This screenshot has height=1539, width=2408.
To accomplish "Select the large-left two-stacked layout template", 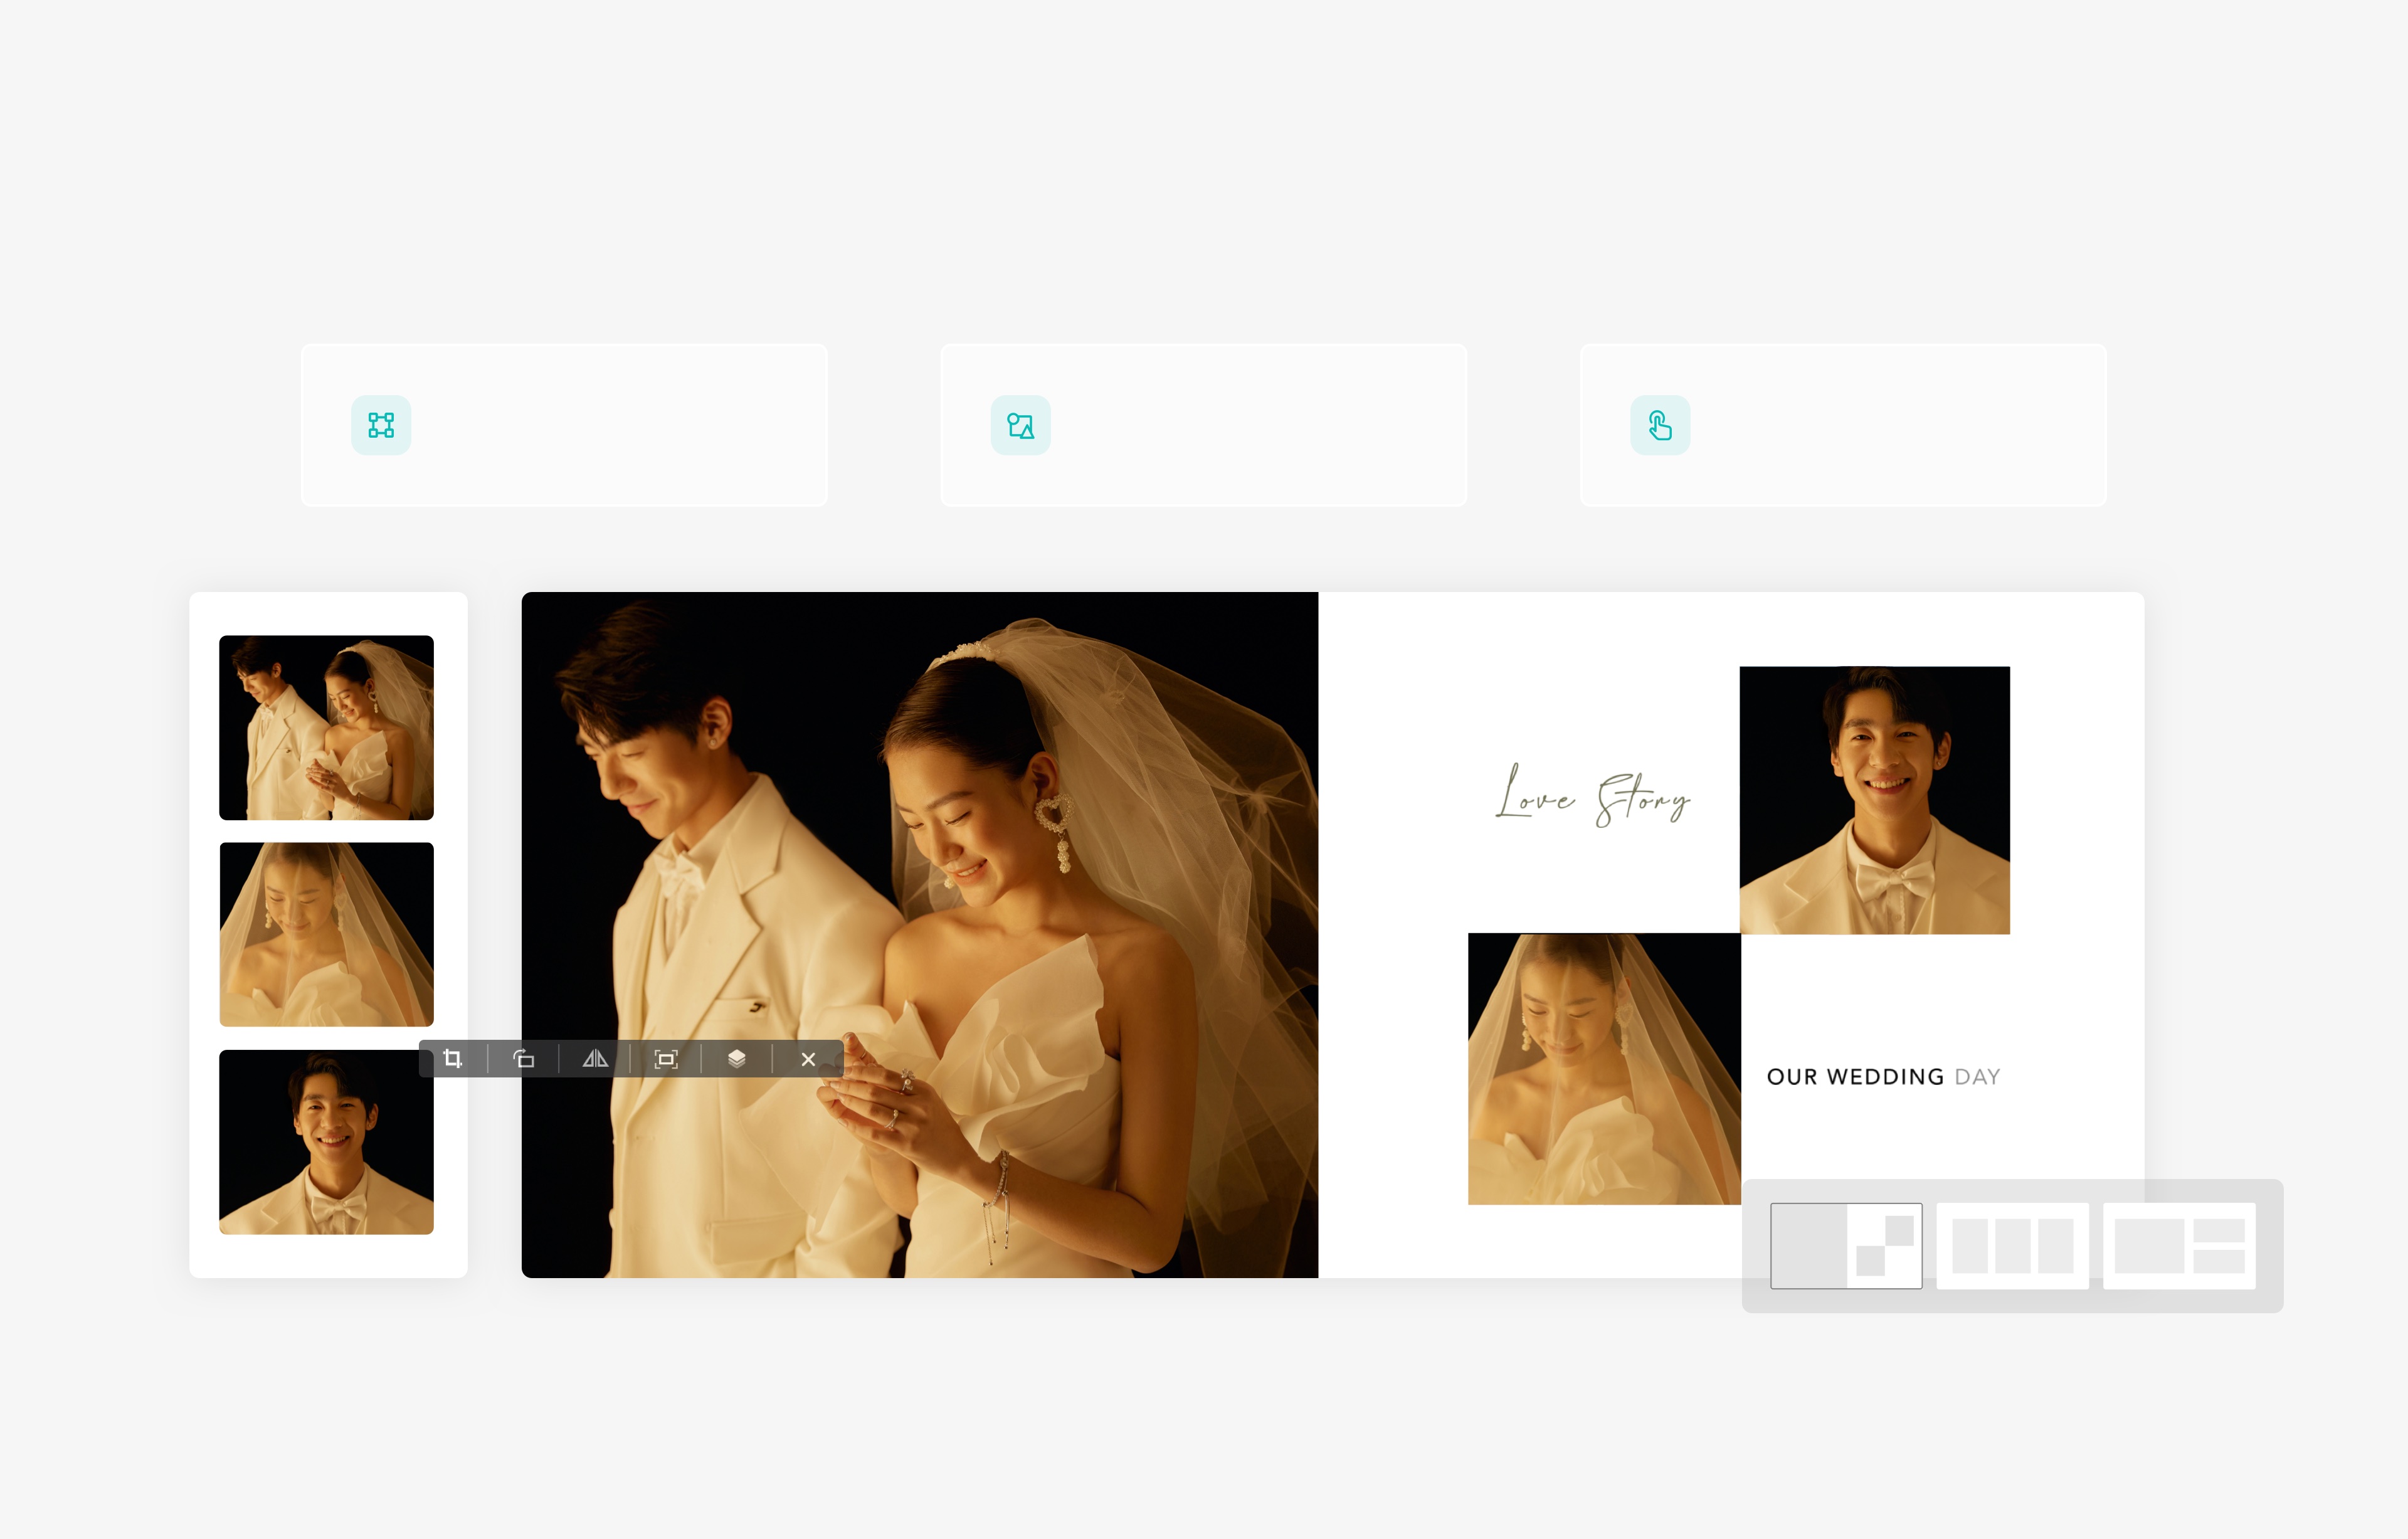I will click(2179, 1245).
